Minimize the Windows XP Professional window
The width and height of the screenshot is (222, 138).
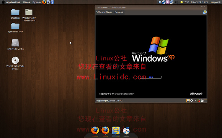pyautogui.click(x=199, y=7)
